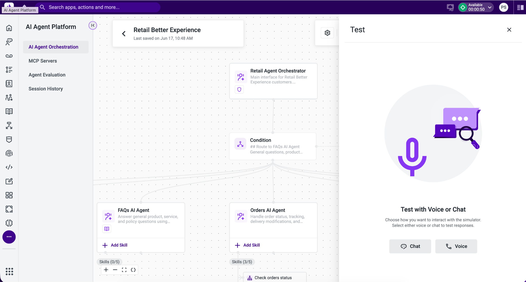Click the fit-to-screen canvas control

point(124,270)
